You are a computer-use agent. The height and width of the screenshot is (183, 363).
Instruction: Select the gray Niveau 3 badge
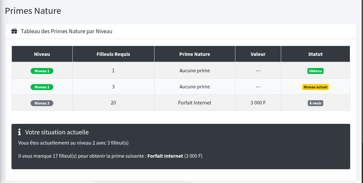coord(42,103)
